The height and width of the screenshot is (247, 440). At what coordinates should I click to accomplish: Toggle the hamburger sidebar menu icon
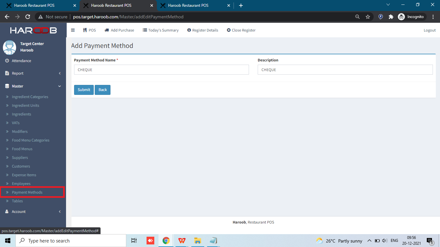click(73, 30)
